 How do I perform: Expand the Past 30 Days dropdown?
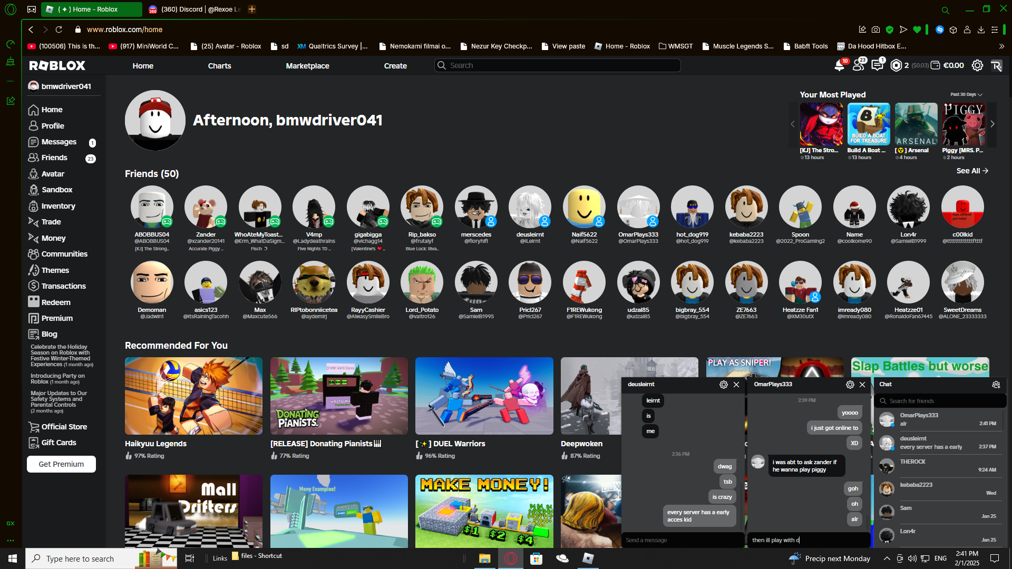click(966, 95)
